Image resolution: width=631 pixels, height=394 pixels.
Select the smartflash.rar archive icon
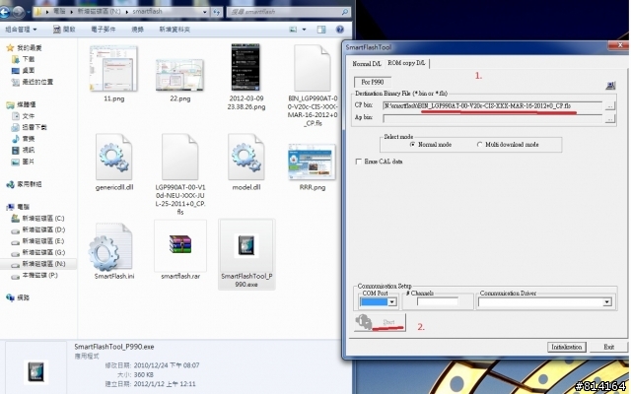(180, 245)
